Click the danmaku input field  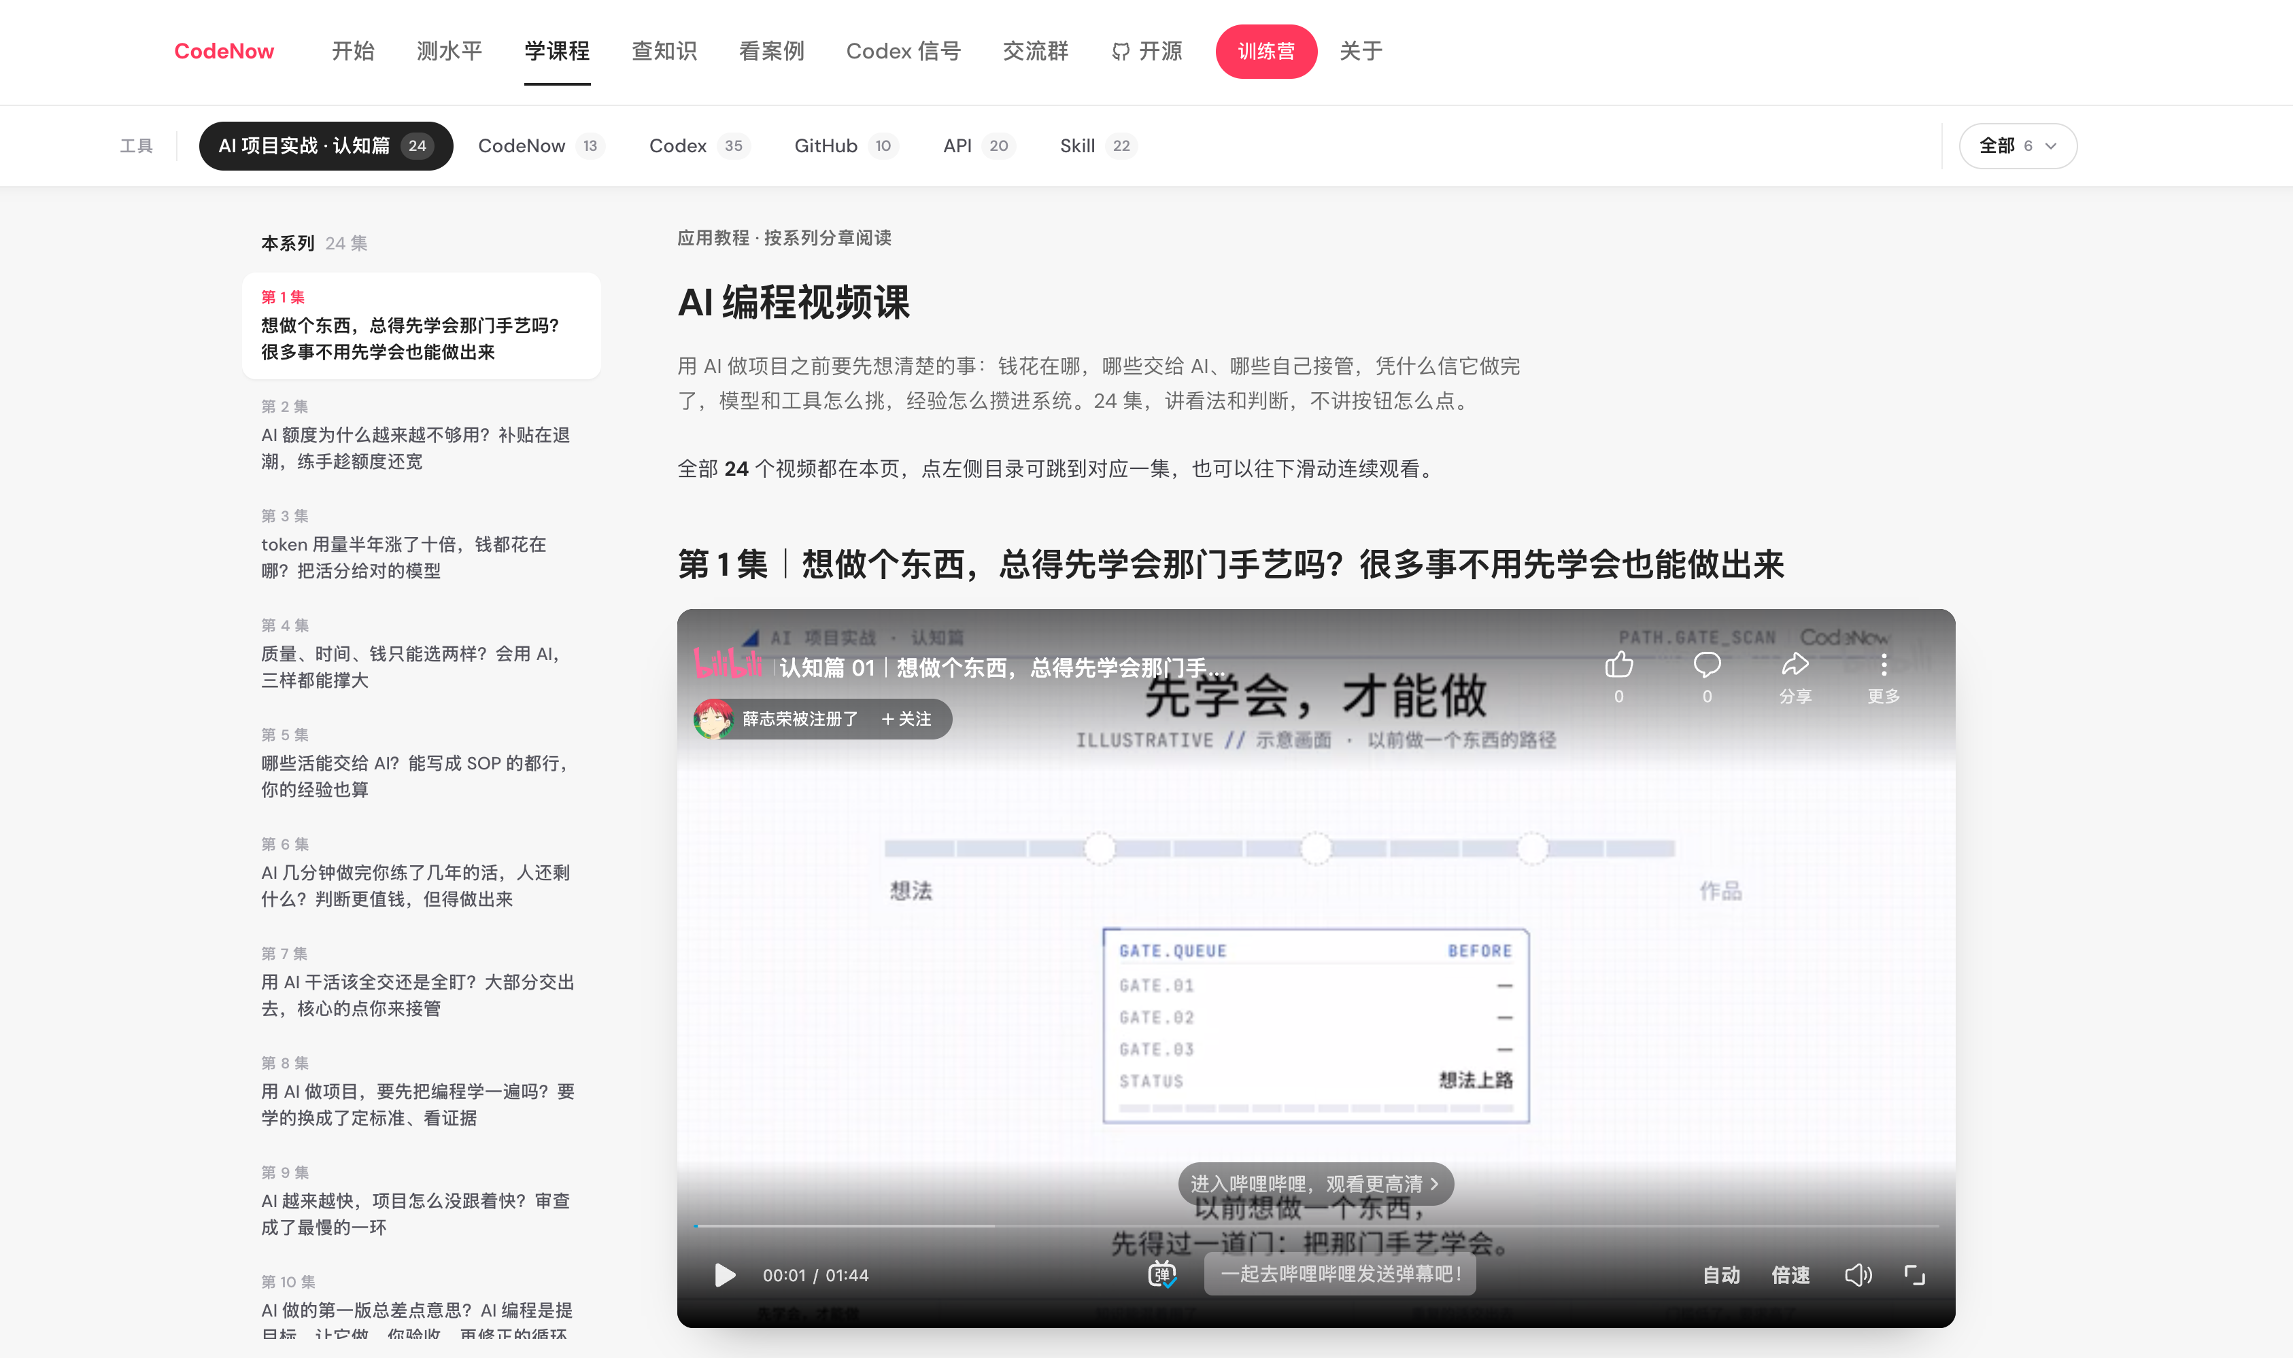click(1339, 1274)
